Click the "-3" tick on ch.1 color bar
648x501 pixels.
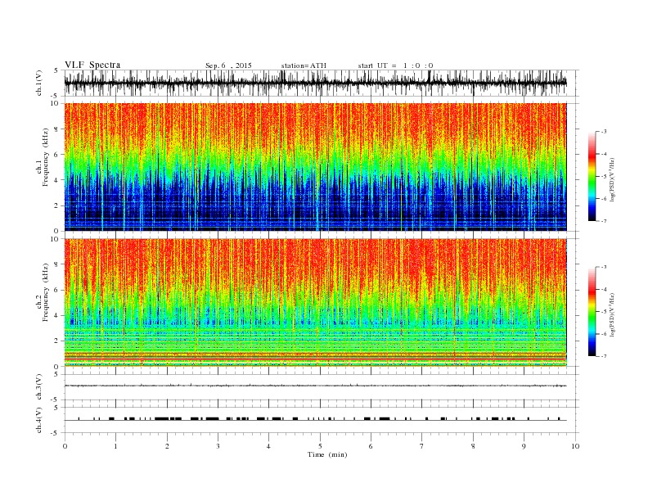click(604, 132)
